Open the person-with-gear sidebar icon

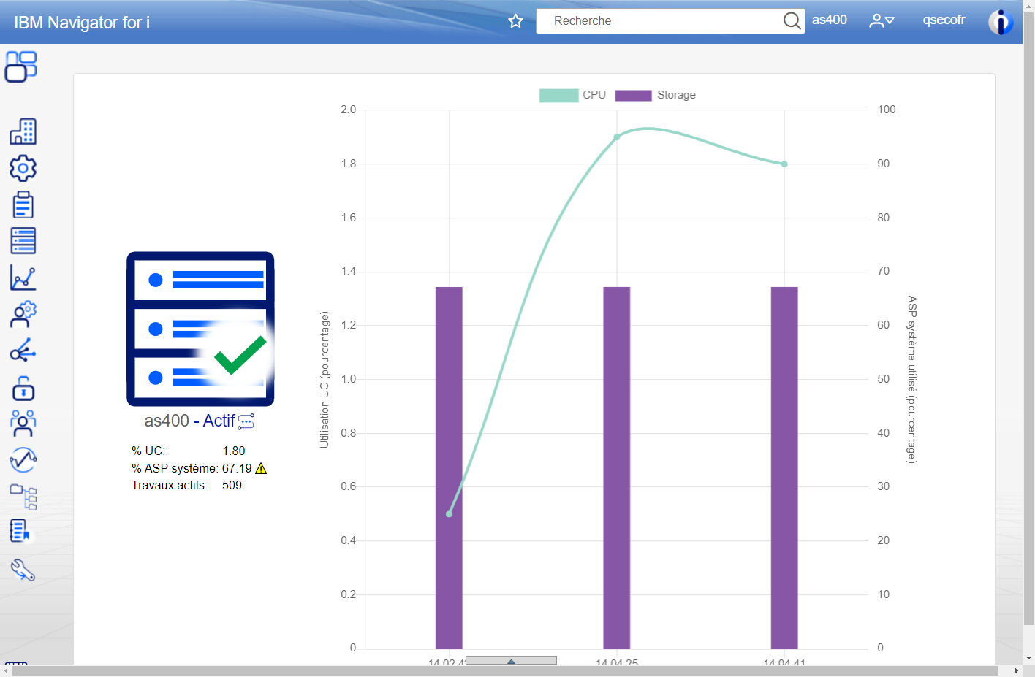23,314
